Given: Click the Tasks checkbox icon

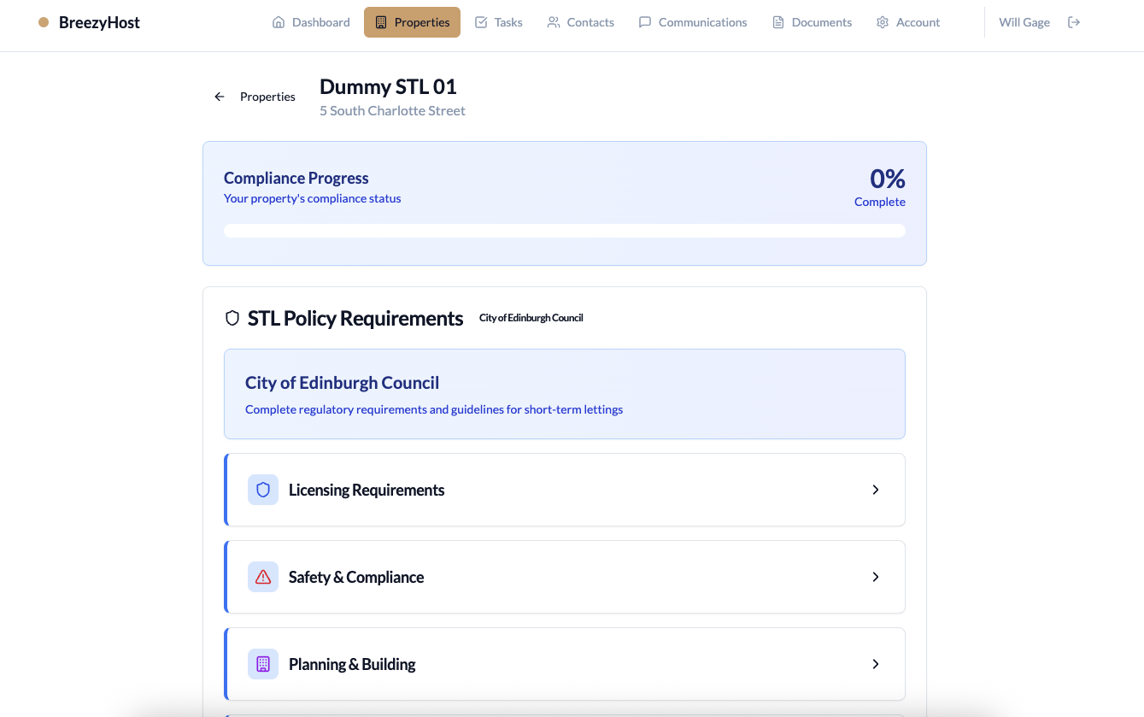Looking at the screenshot, I should [481, 22].
